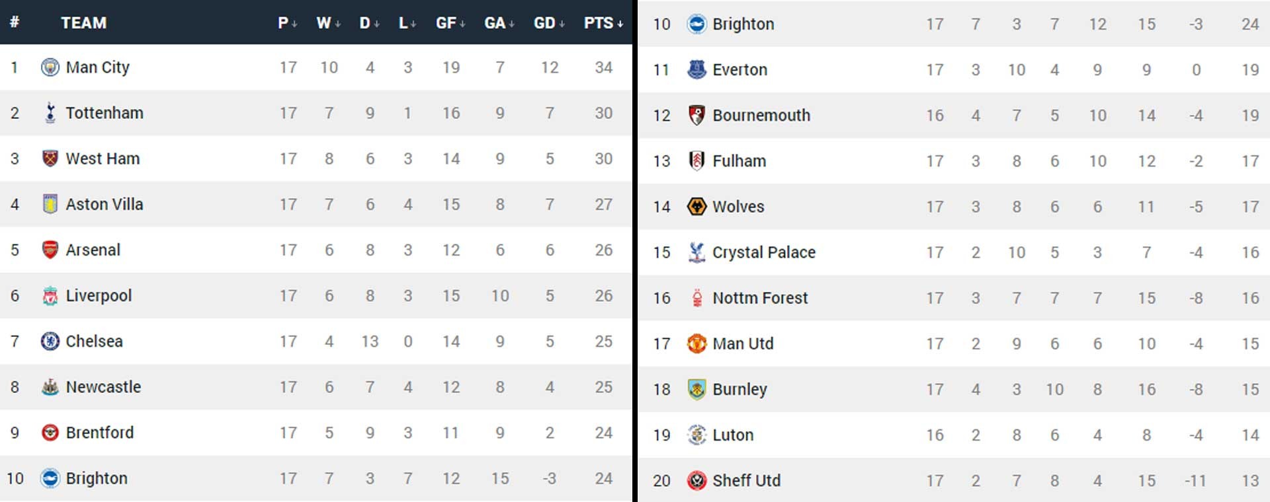Click the Tottenham club crest icon
The image size is (1270, 502).
[x=50, y=113]
